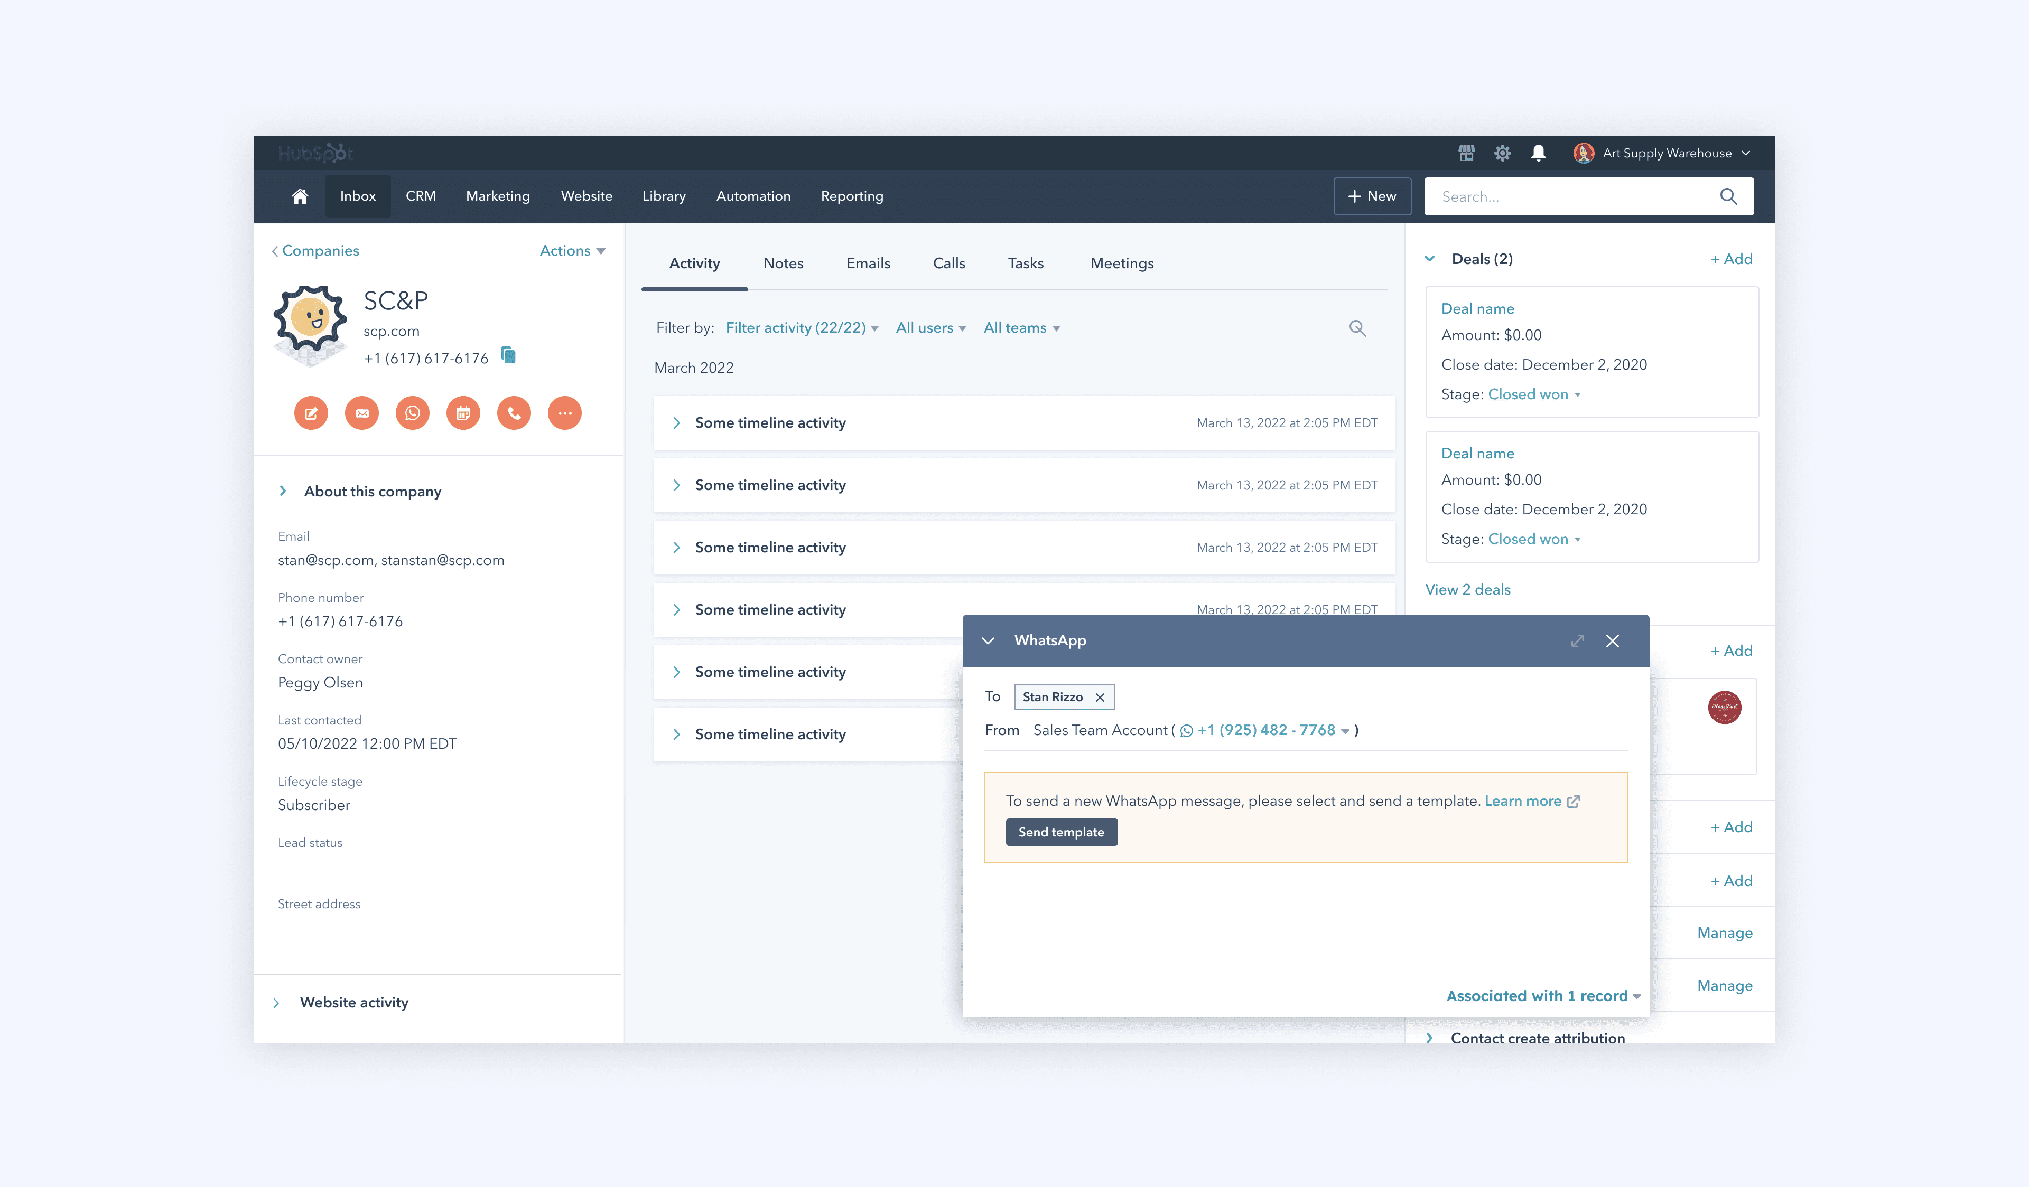Collapse the Deals (2) section
Screen dimensions: 2029x1187
click(1430, 259)
